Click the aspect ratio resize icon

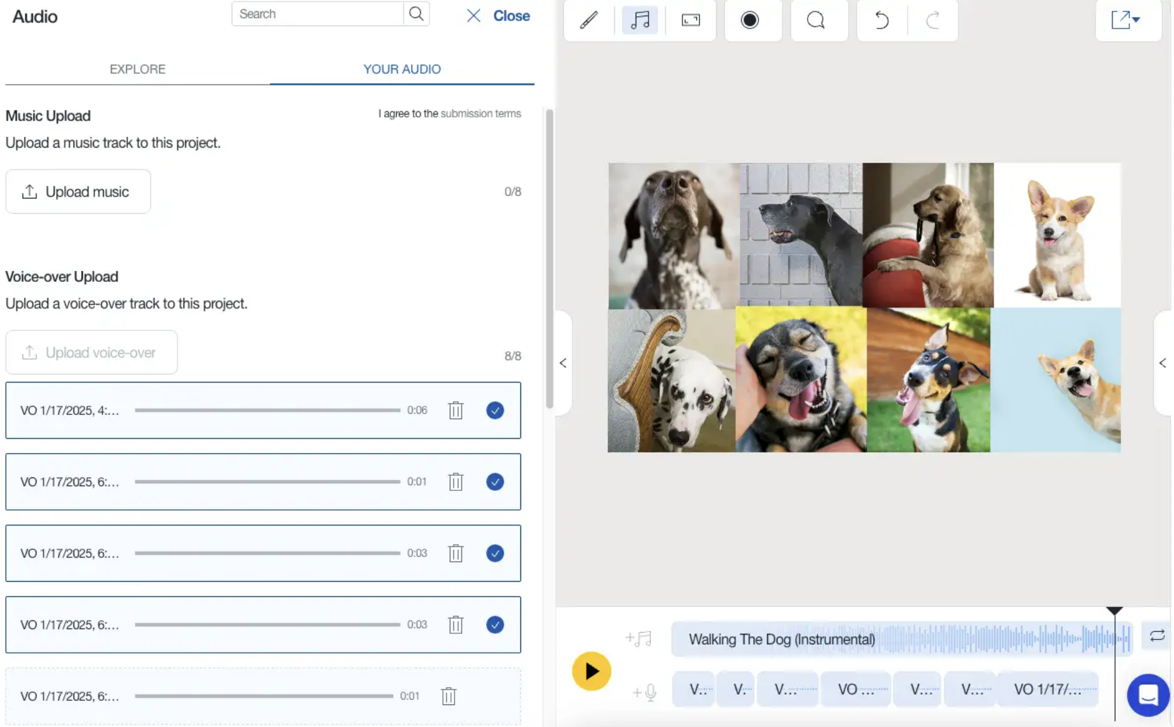[691, 20]
